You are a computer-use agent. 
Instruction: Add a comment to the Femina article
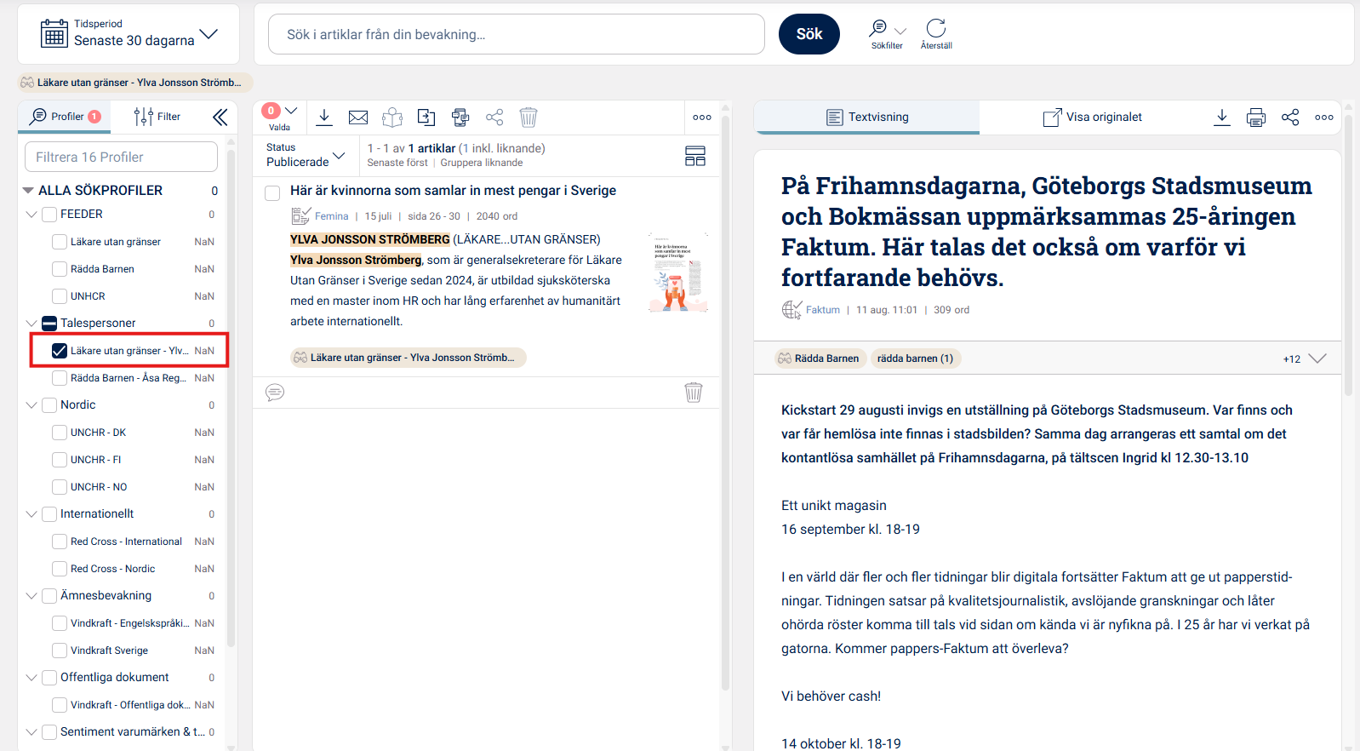pos(275,393)
